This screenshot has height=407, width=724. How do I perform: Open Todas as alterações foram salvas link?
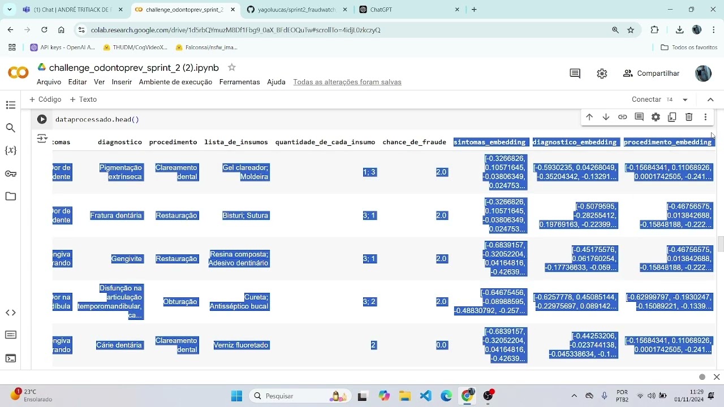[347, 82]
